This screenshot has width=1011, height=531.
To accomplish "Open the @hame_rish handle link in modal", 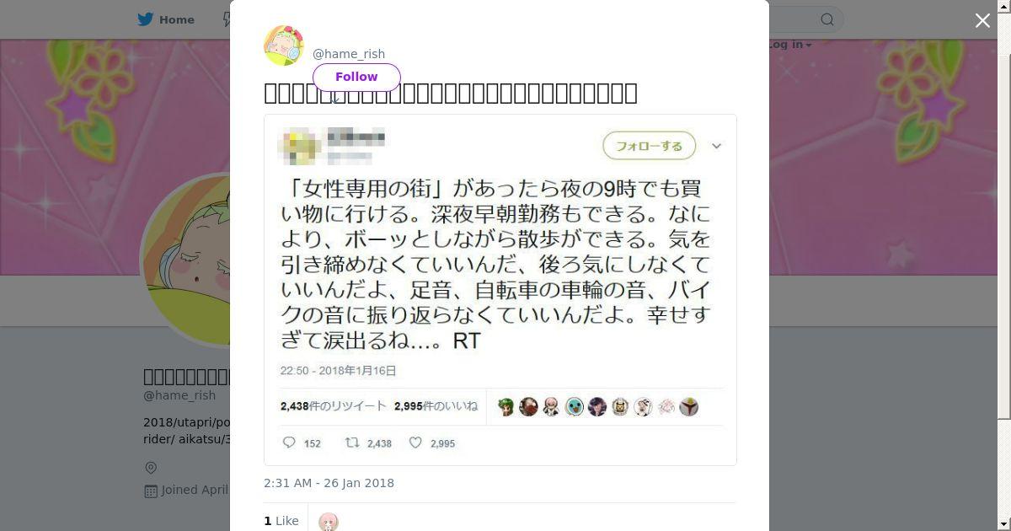I will coord(349,54).
